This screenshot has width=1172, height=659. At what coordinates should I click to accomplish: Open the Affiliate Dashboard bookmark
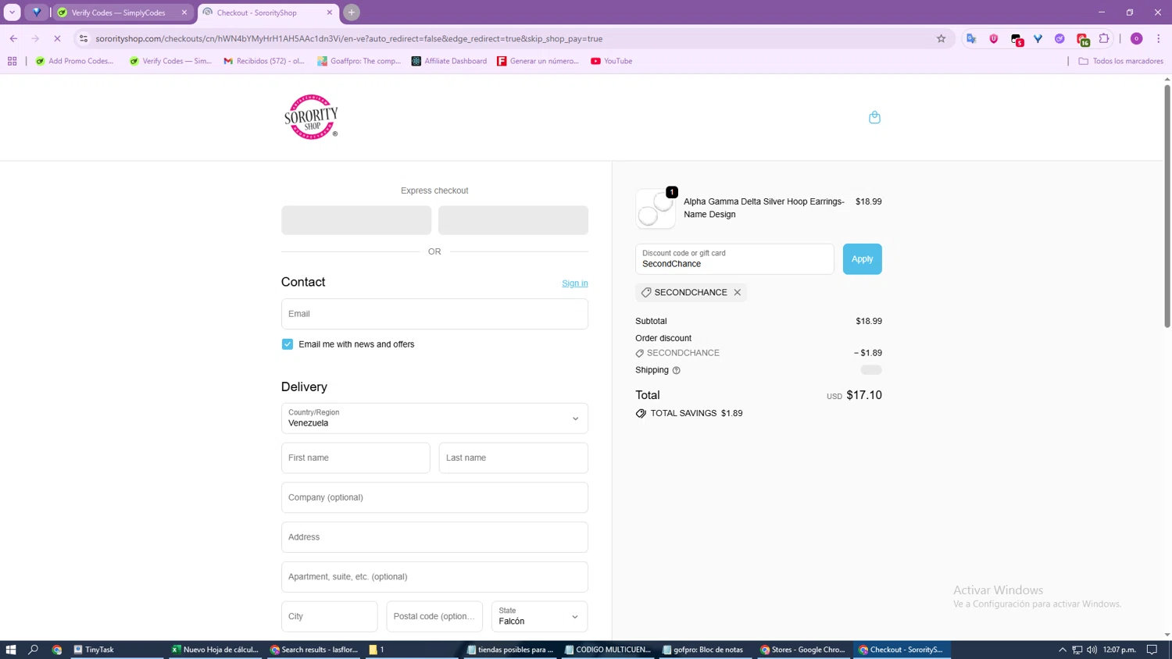tap(449, 61)
